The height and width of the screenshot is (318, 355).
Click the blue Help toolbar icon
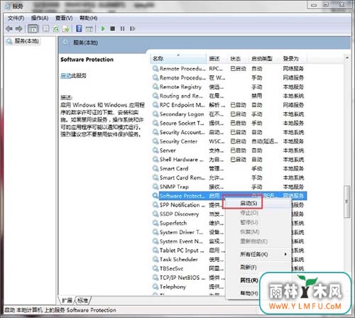pos(79,29)
